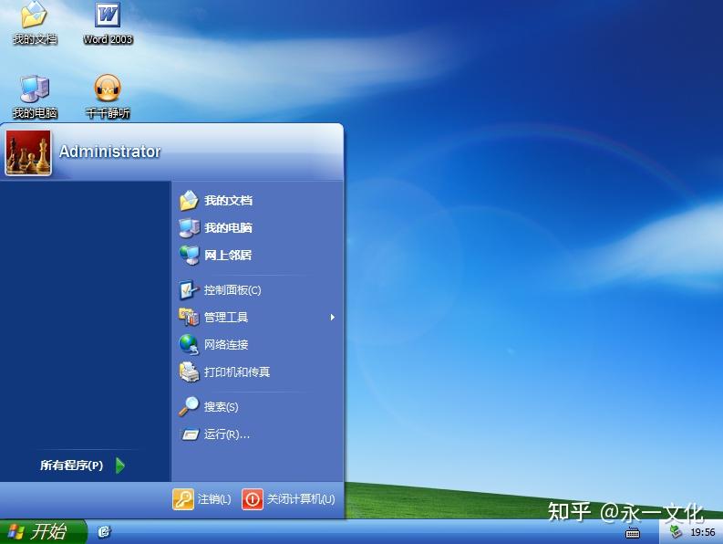Click the 我的文档 folder icon in Start menu
723x544 pixels.
click(189, 201)
